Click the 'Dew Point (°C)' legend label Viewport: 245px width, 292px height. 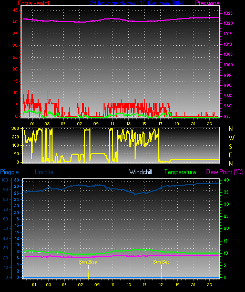224,172
